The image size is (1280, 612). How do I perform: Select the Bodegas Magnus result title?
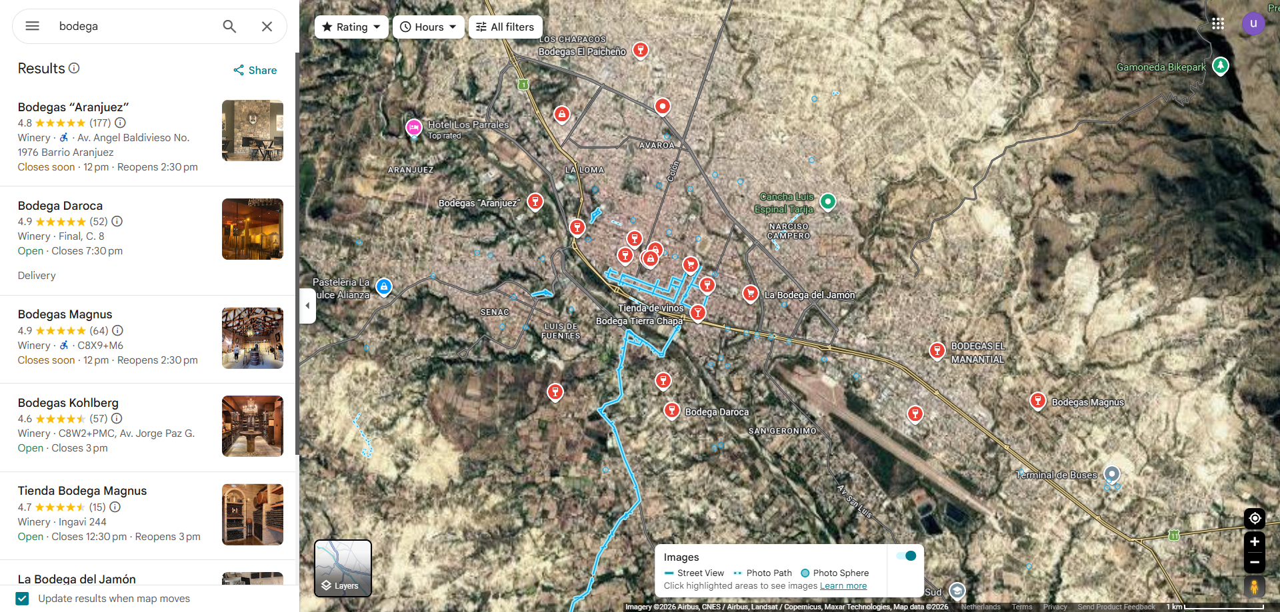click(x=65, y=314)
